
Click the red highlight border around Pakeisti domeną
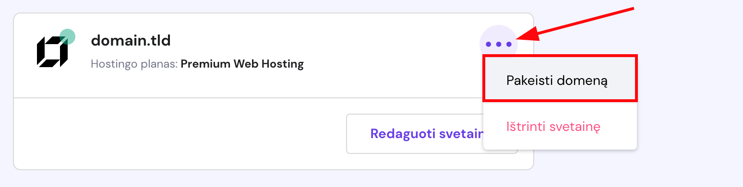(x=560, y=56)
